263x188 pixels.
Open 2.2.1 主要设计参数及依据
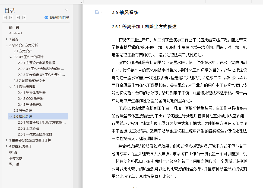[x=37, y=63]
